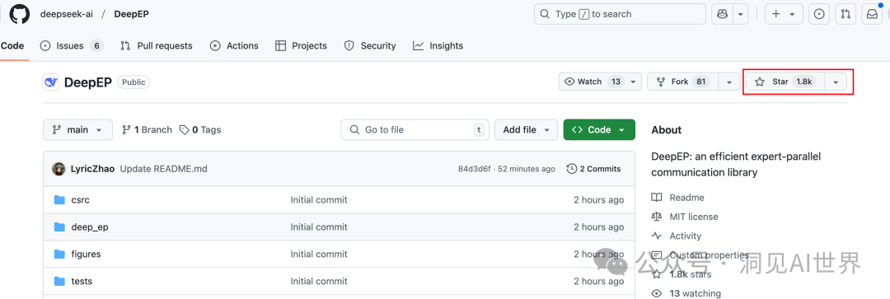Expand the Star lists dropdown arrow
This screenshot has width=890, height=299.
836,82
